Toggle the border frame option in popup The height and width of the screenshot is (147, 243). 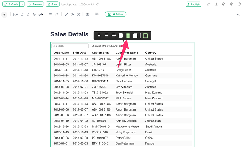click(x=145, y=35)
